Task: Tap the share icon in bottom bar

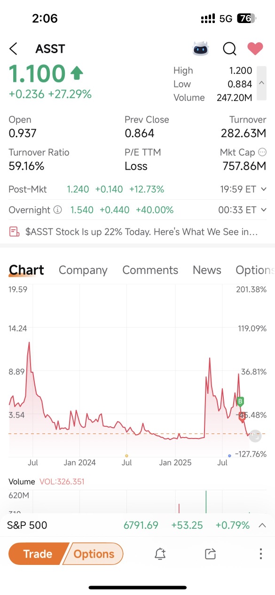Action: point(210,554)
